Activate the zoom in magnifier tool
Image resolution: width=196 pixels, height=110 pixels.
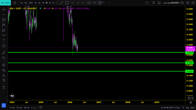click(4, 58)
